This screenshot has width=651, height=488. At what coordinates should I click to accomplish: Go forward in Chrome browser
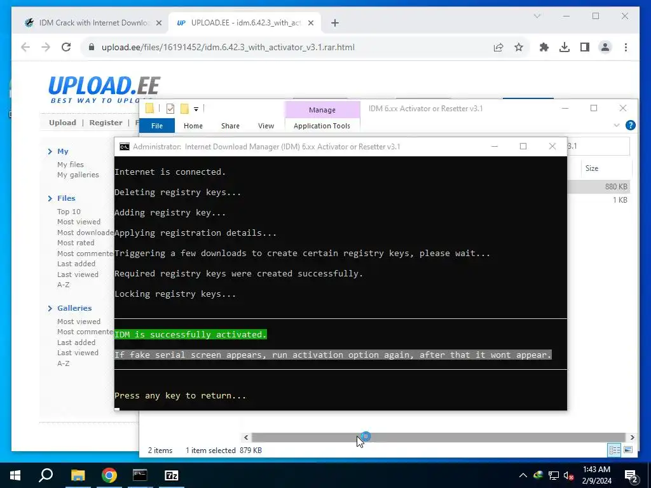pyautogui.click(x=46, y=47)
